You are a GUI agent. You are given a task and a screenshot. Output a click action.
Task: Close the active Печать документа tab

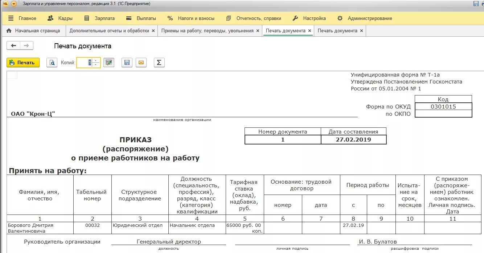(x=309, y=31)
